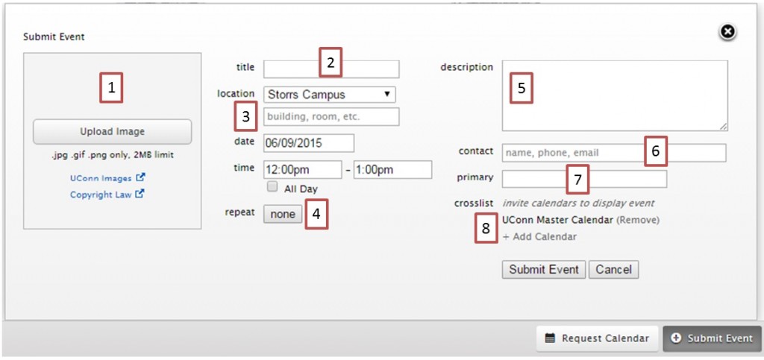
Task: Click the Submit Event form button
Action: (544, 270)
